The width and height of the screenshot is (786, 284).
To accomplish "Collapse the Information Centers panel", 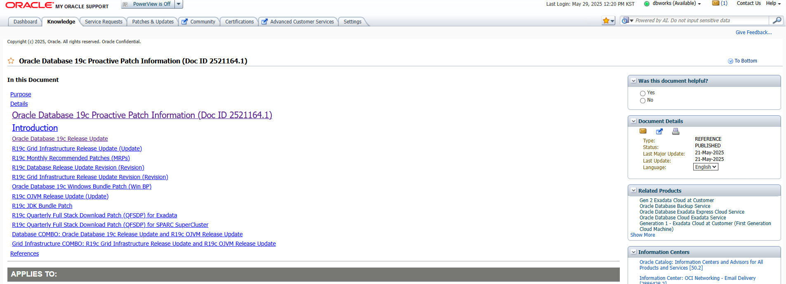I will point(634,252).
